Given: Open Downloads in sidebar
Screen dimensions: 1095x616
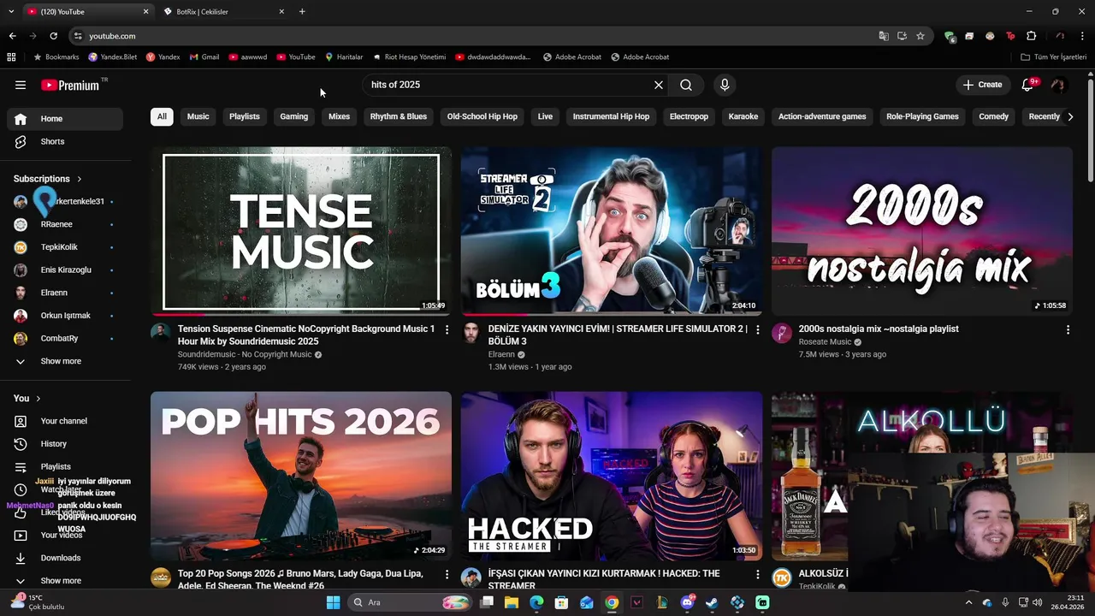Looking at the screenshot, I should [64, 558].
